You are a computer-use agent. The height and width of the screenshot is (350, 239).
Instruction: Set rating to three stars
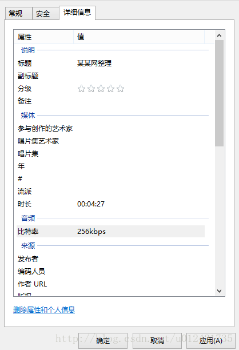click(x=101, y=89)
